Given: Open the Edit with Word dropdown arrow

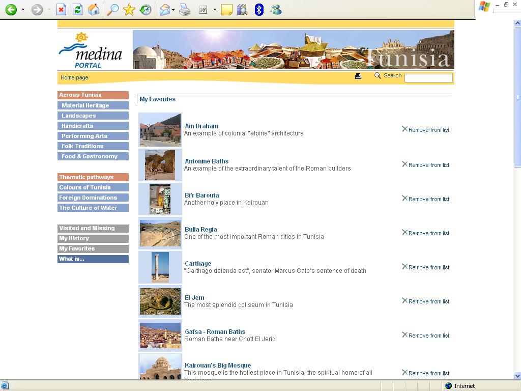Looking at the screenshot, I should tap(215, 10).
